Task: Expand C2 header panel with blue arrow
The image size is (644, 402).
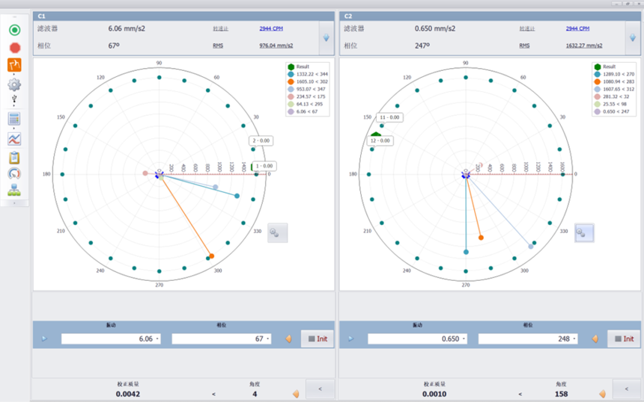Action: pos(633,37)
